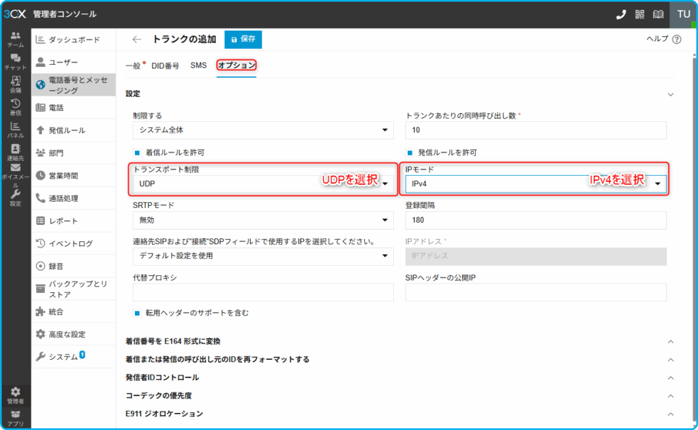Image resolution: width=698 pixels, height=430 pixels.
Task: Open パネル in the left icon bar
Action: tap(15, 129)
